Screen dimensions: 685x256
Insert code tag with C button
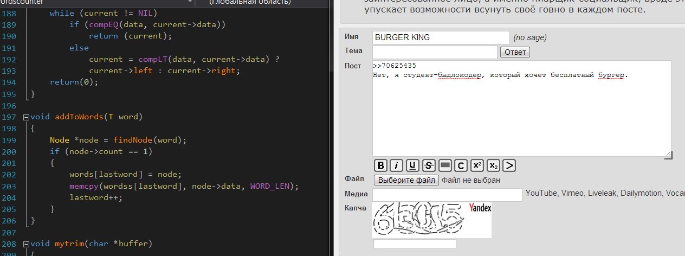[x=461, y=165]
